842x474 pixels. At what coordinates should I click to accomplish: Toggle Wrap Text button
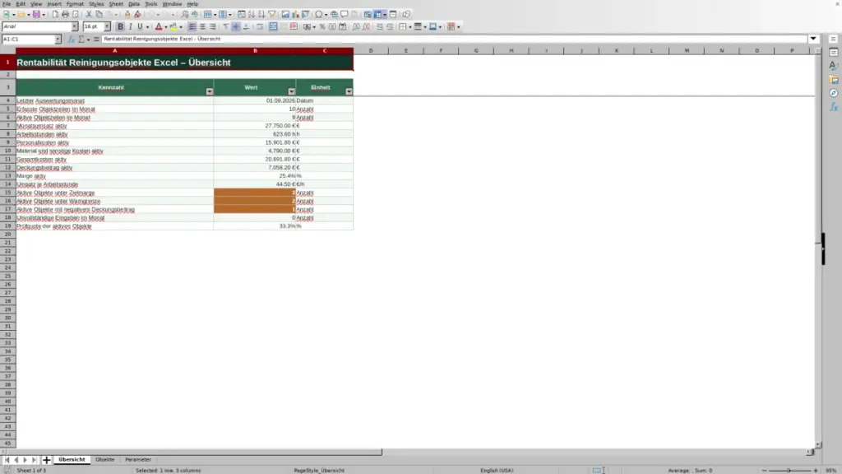click(260, 27)
